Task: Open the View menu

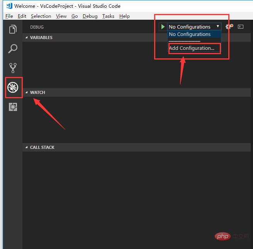Action: 61,16
